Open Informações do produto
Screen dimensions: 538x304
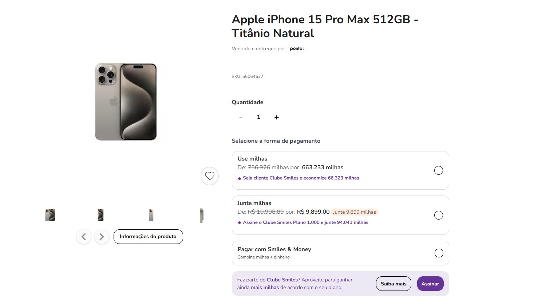pos(148,237)
